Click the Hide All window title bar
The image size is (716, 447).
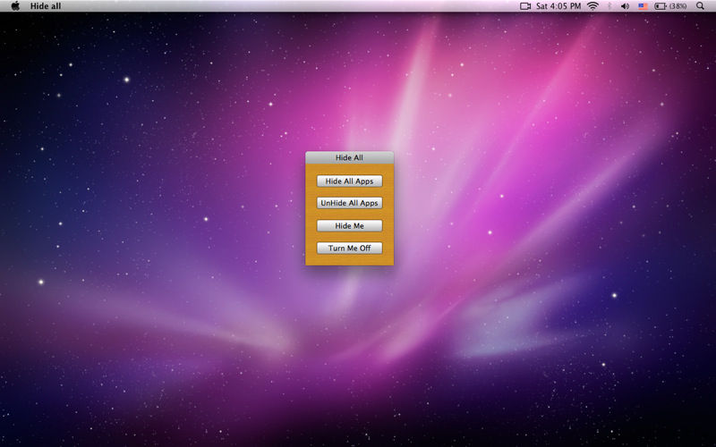[349, 157]
